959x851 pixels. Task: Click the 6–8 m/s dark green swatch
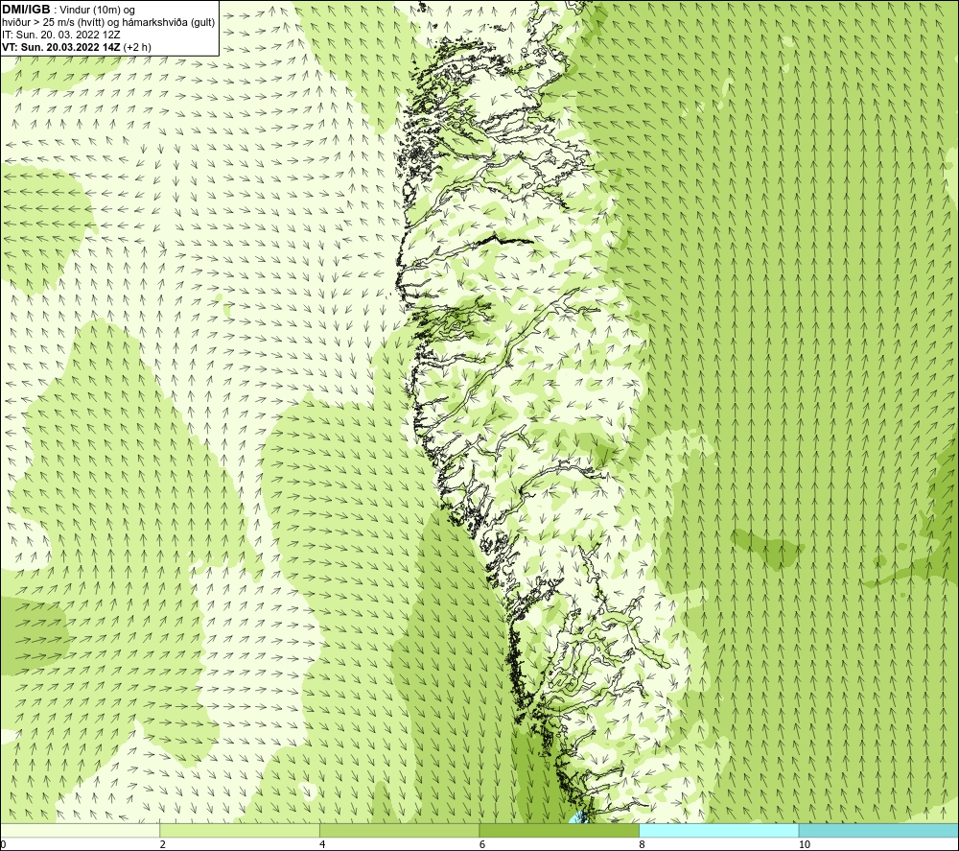point(559,830)
